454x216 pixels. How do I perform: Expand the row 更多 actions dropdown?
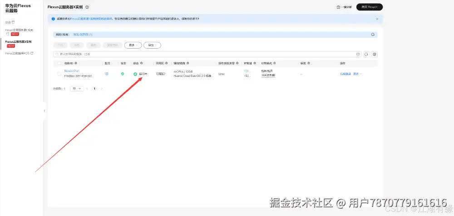pyautogui.click(x=358, y=74)
